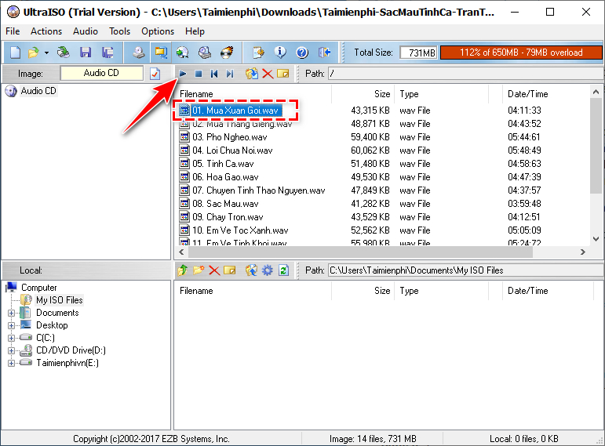Click the image Path field showing /
The height and width of the screenshot is (446, 605).
tap(466, 74)
